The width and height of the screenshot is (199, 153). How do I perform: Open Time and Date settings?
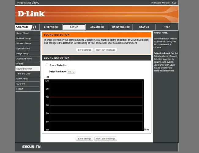28,74
